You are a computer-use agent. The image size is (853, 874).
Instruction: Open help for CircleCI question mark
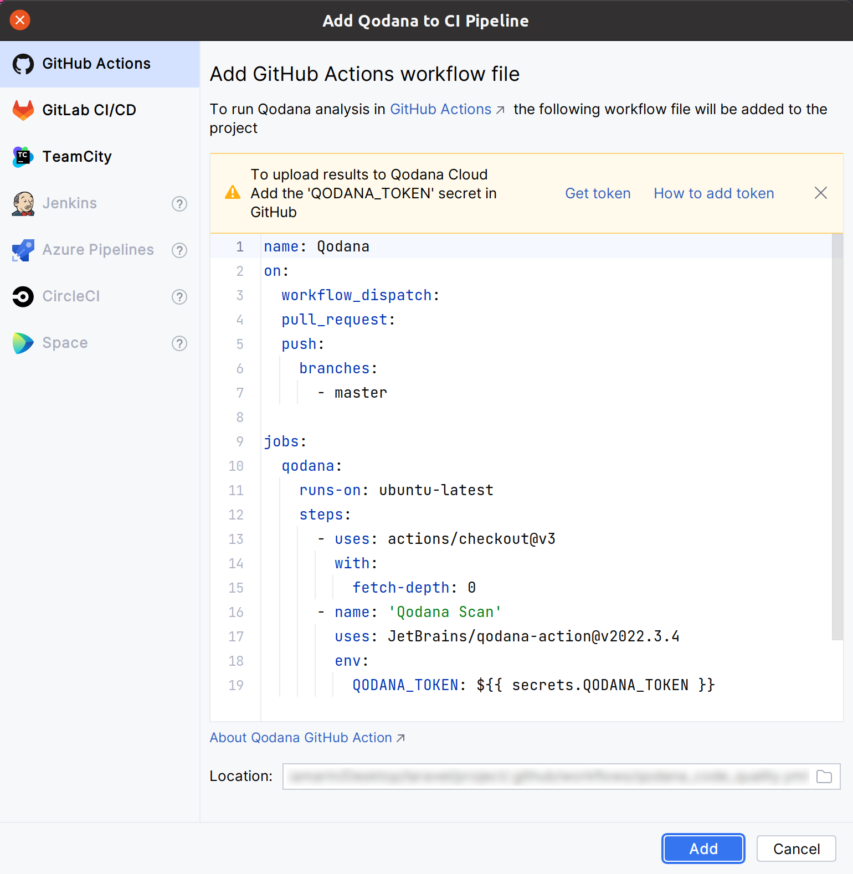click(179, 297)
